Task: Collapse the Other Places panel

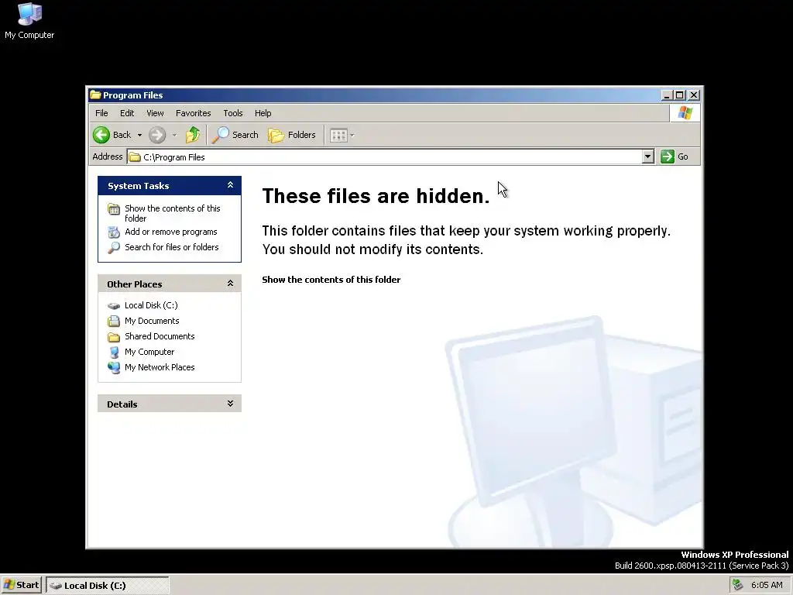Action: (x=230, y=284)
